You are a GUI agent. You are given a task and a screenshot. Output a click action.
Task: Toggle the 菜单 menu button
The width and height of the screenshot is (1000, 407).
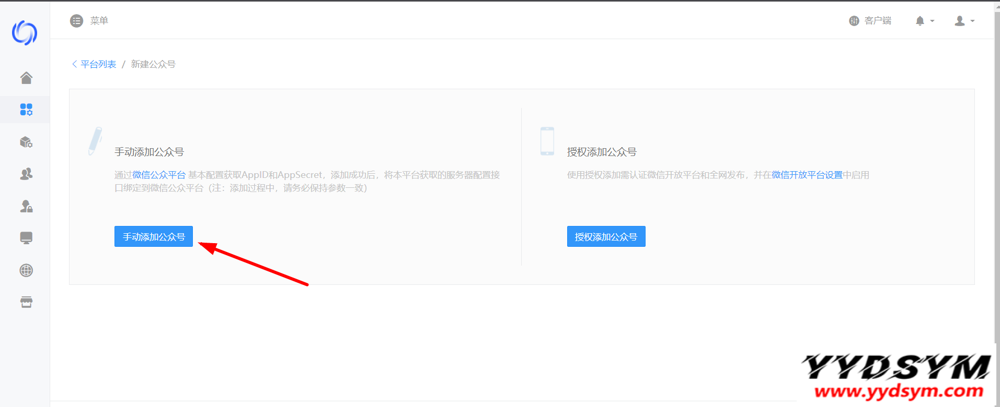89,21
